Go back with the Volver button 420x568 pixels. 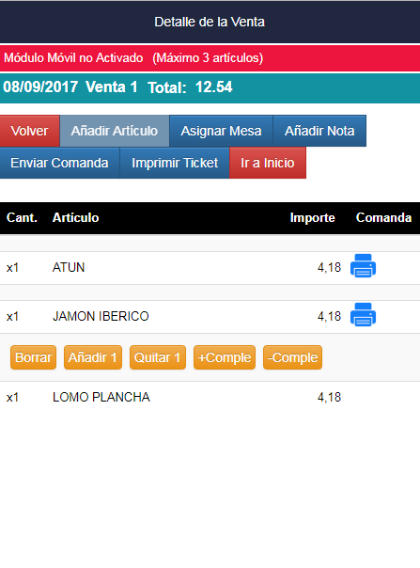(30, 131)
